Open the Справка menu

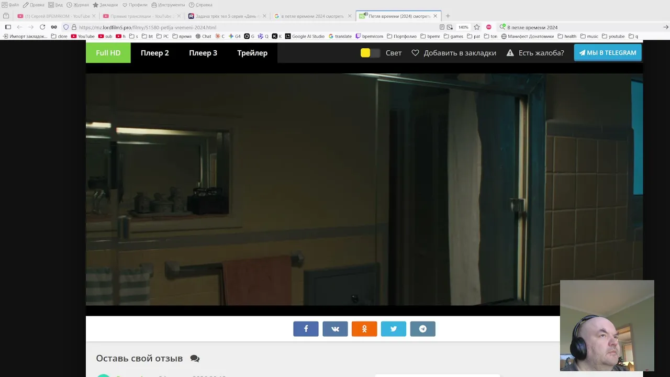point(200,5)
